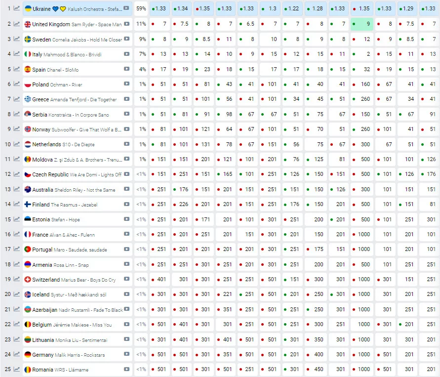Open the odds history chart for Moldova
Image resolution: width=440 pixels, height=377 pixels.
pyautogui.click(x=17, y=159)
